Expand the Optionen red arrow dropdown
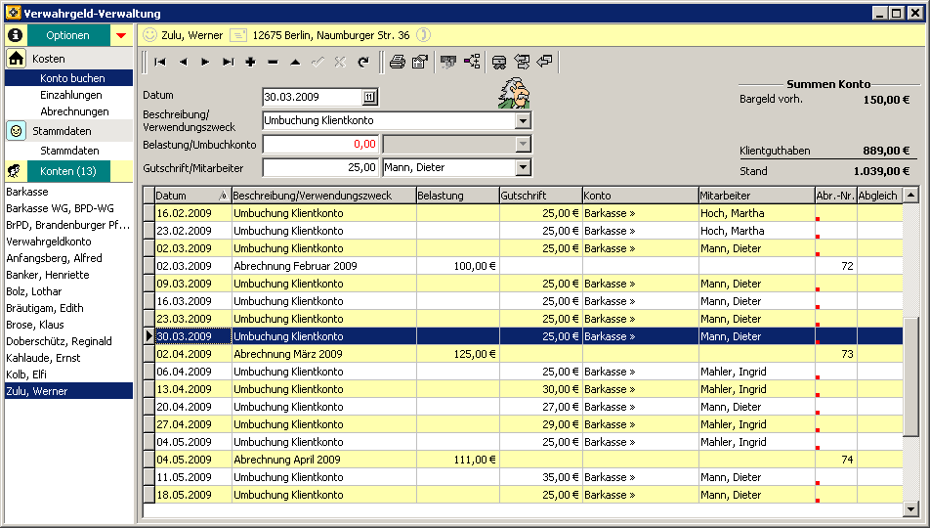 coord(121,36)
